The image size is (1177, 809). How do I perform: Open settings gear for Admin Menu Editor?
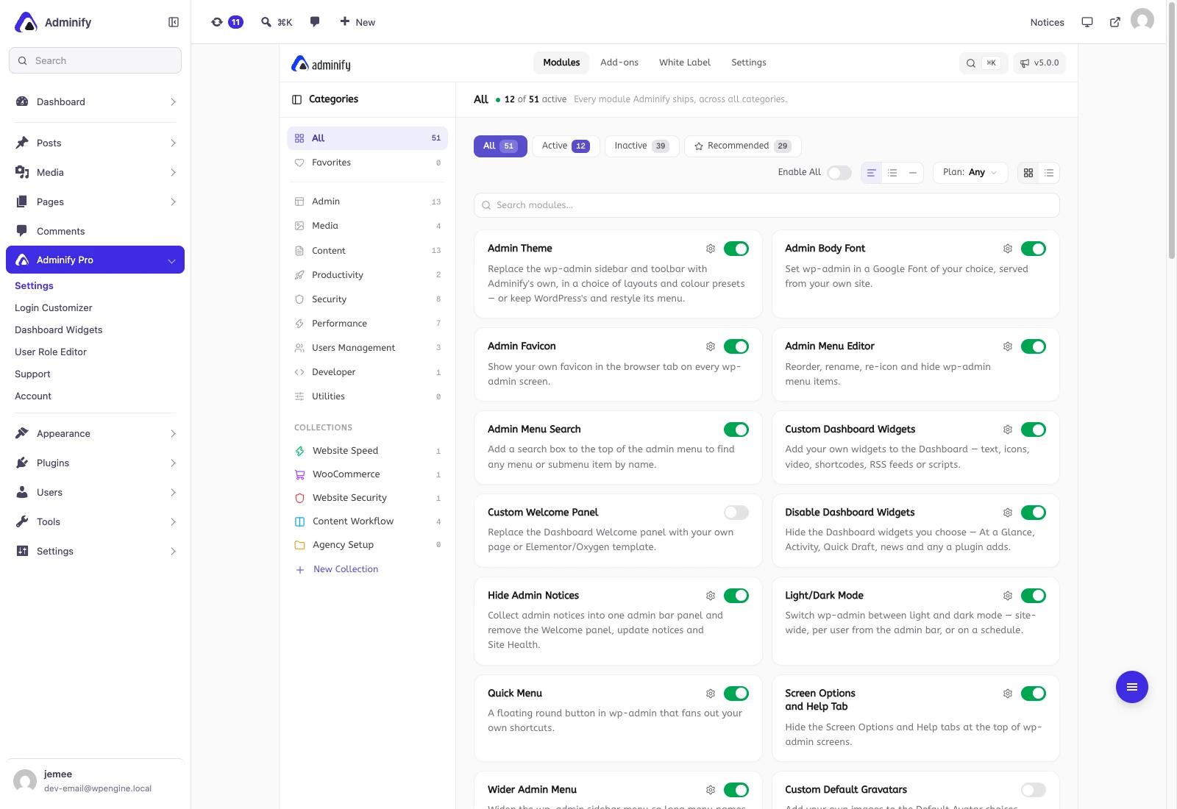(1008, 346)
